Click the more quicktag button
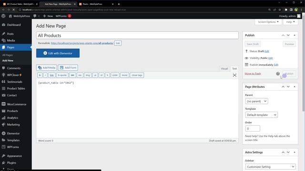This screenshot has width=305, height=171. [124, 75]
